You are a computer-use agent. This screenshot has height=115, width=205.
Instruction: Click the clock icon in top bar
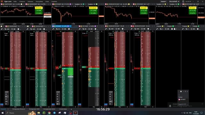pyautogui.click(x=183, y=1)
